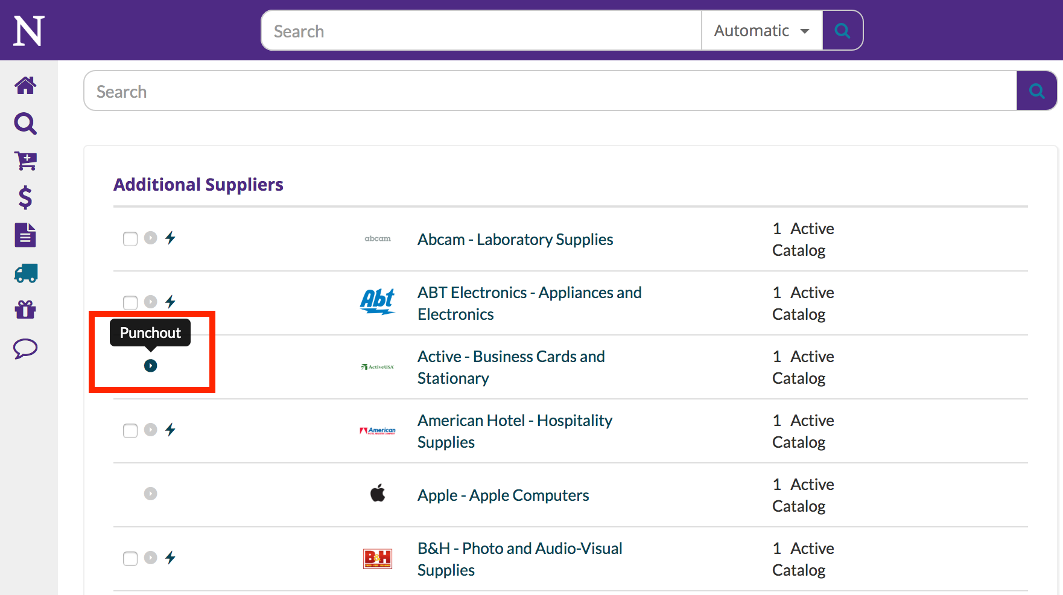Image resolution: width=1063 pixels, height=595 pixels.
Task: Click '1 Active Catalog' in Active Business Cards row
Action: click(803, 367)
